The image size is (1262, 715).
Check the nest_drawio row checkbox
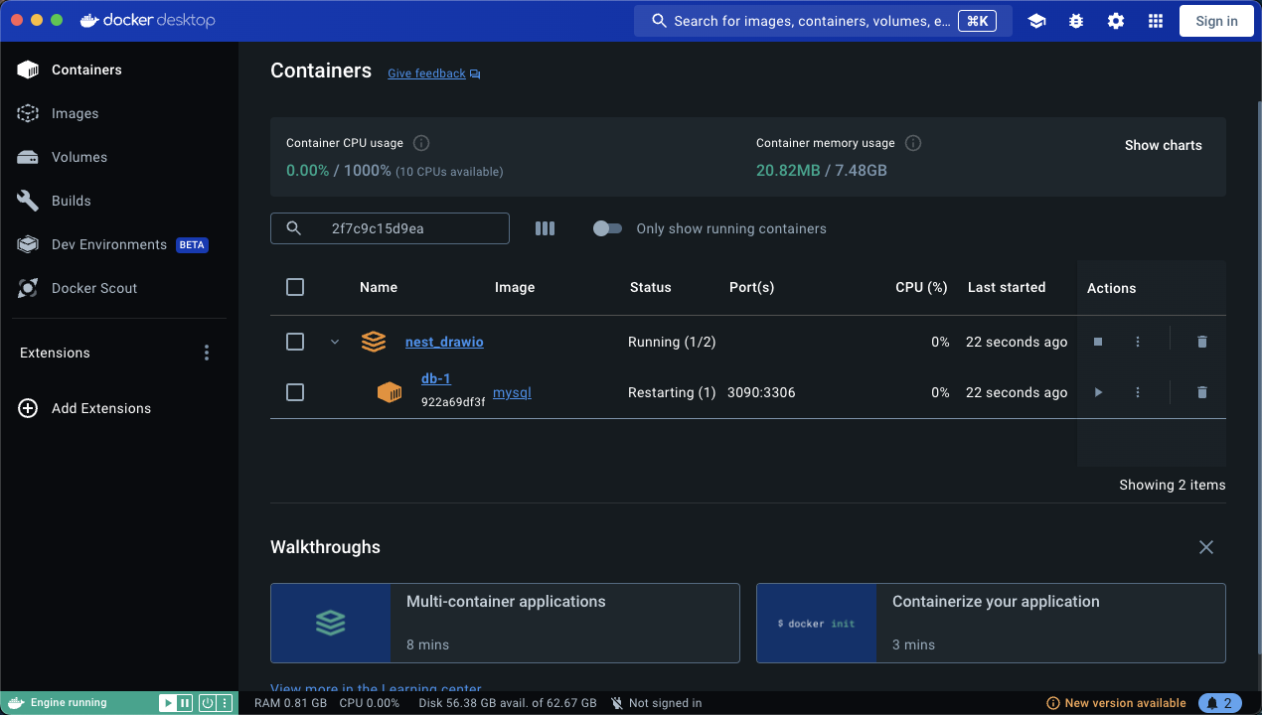tap(295, 342)
